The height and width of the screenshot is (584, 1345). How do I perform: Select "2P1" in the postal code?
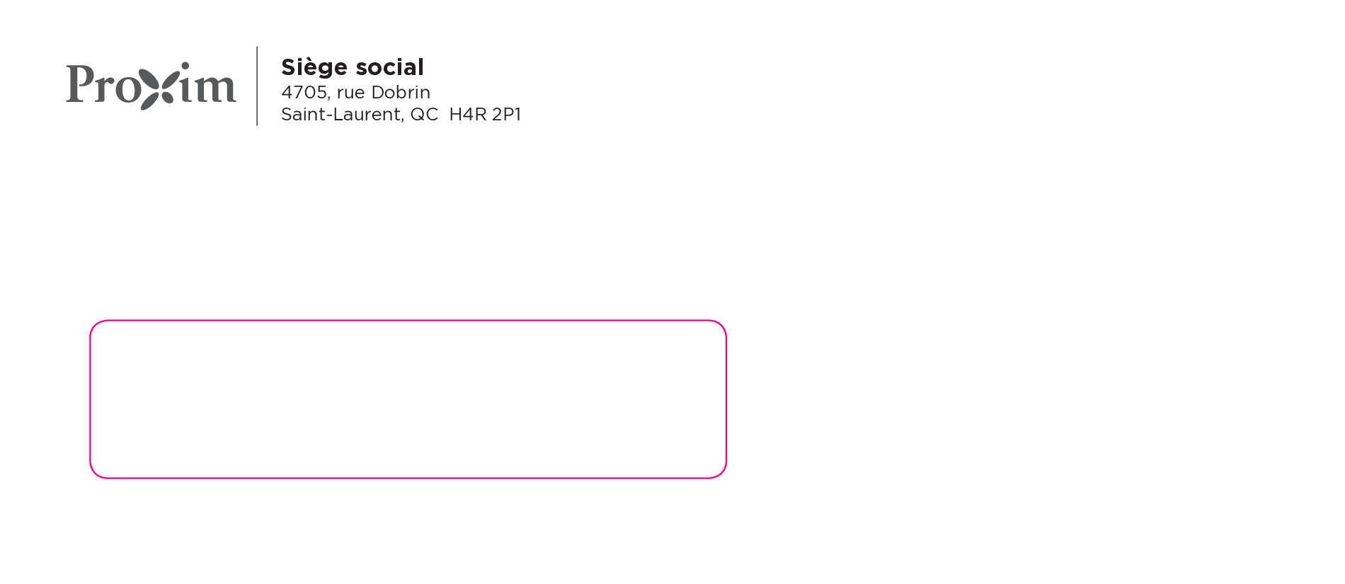(x=507, y=115)
